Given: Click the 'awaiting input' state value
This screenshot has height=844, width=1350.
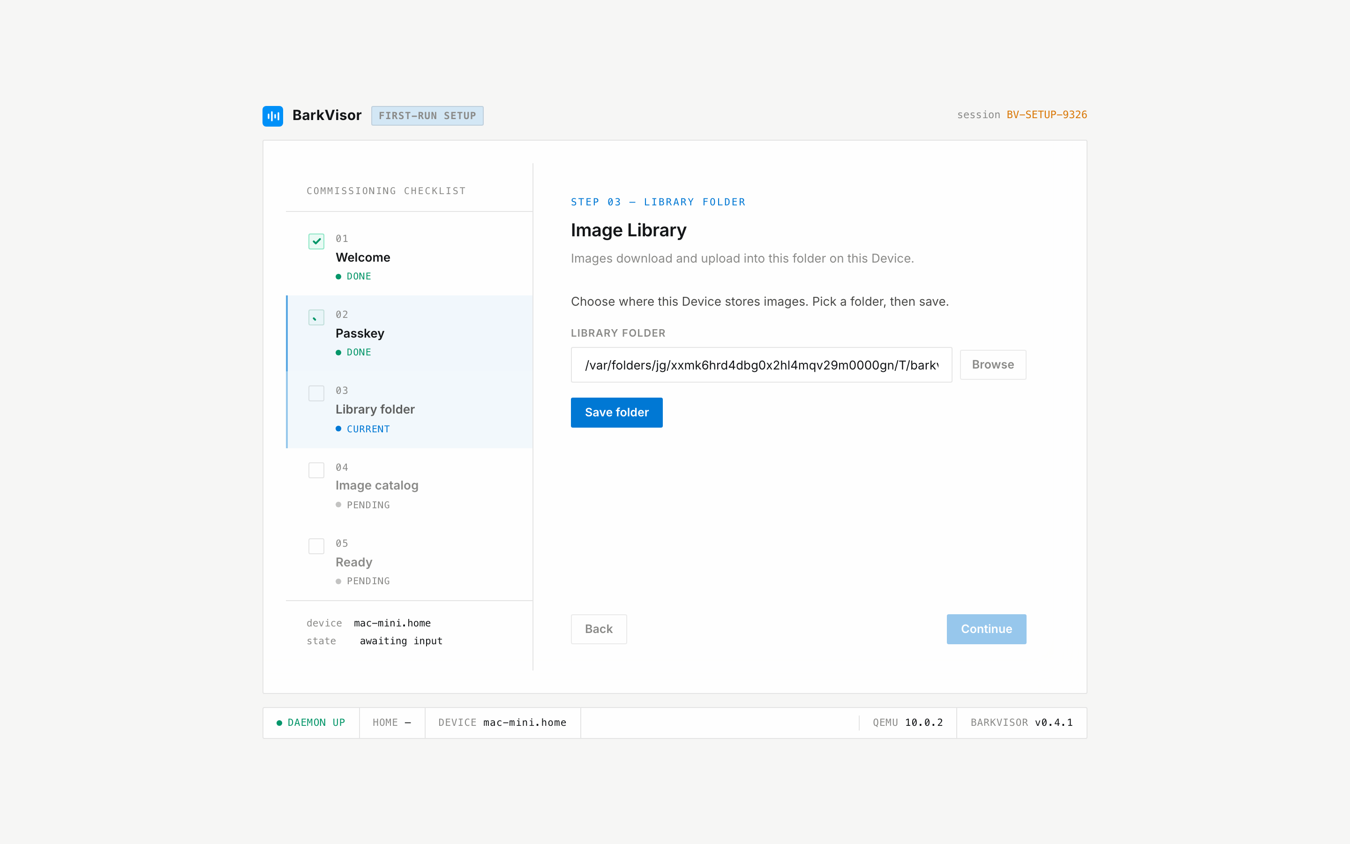Looking at the screenshot, I should [x=401, y=641].
